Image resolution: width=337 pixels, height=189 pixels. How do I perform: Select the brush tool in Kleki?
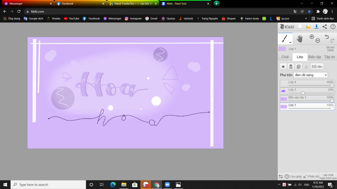[x=285, y=39]
